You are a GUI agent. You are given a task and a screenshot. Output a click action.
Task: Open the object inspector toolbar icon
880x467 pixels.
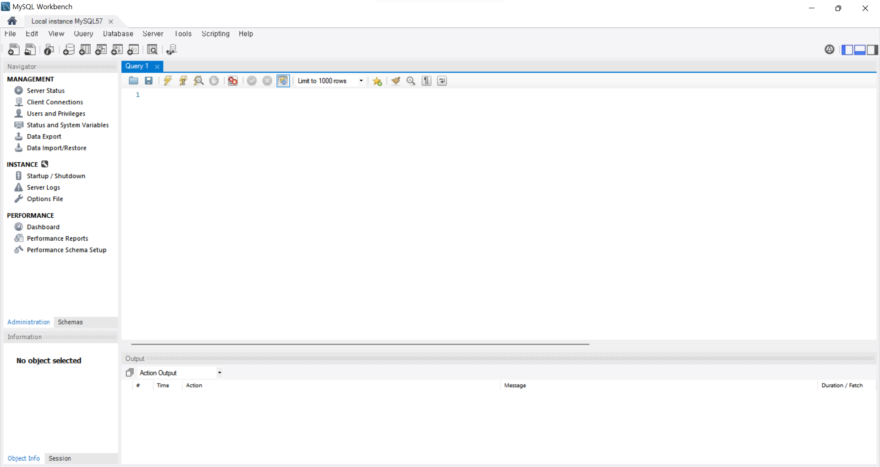[49, 49]
